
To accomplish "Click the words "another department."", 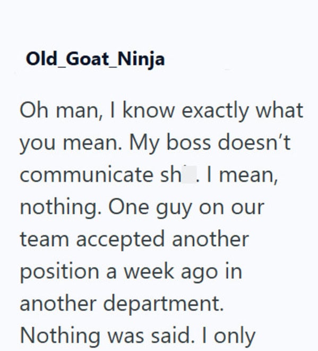I will (122, 303).
